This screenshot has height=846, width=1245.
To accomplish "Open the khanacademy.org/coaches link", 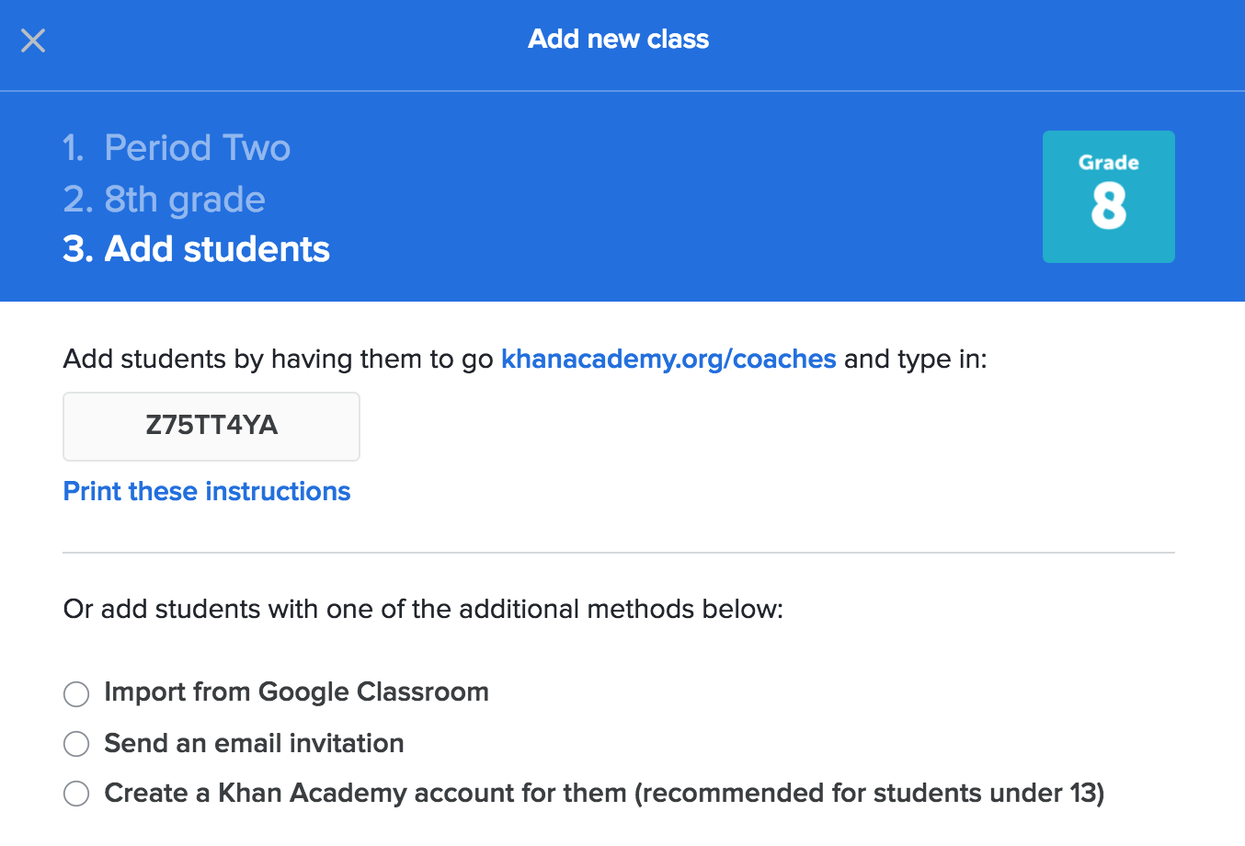I will pos(668,359).
